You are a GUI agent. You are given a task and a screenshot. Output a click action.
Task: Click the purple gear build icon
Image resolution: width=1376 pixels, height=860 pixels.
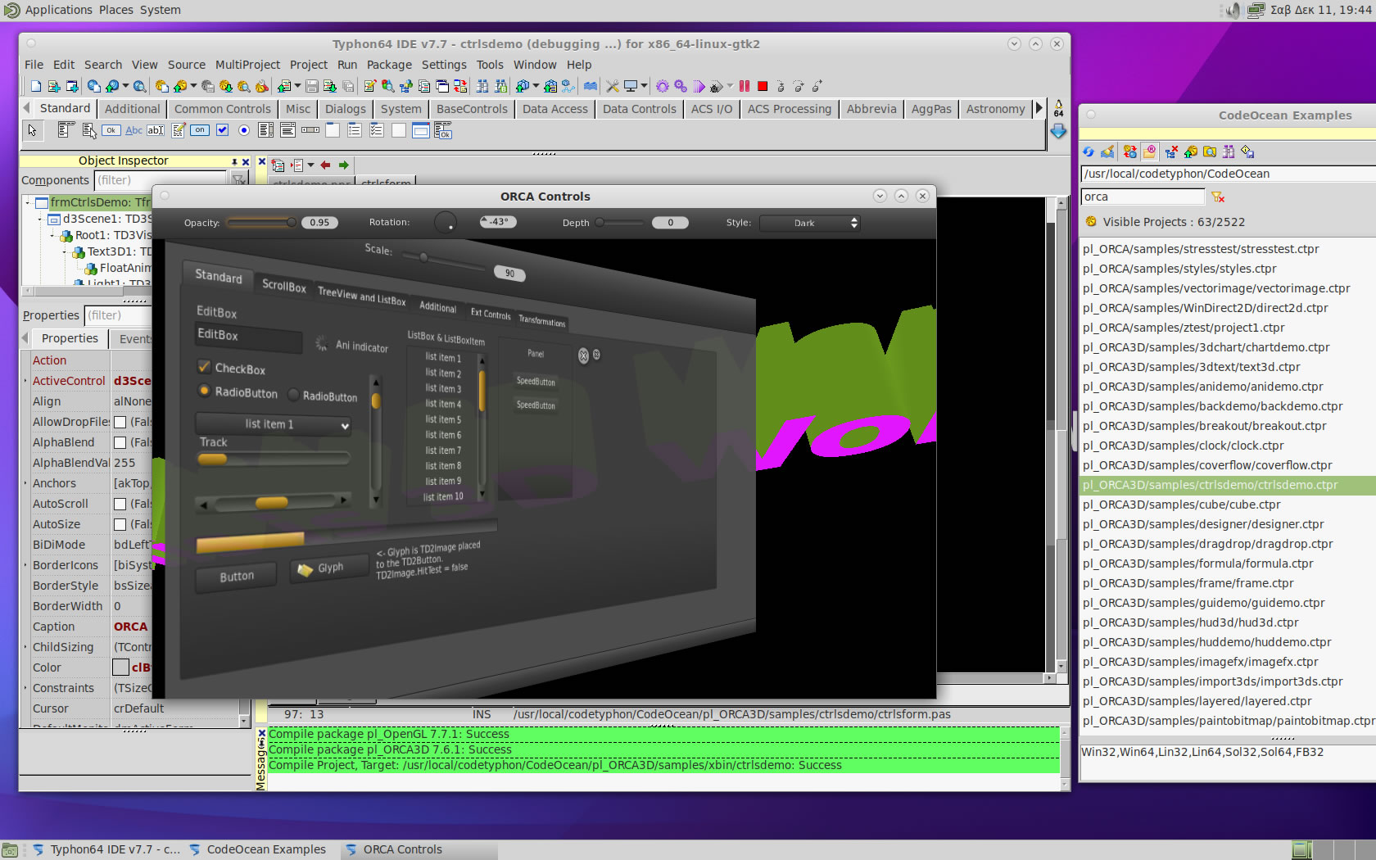pyautogui.click(x=662, y=86)
